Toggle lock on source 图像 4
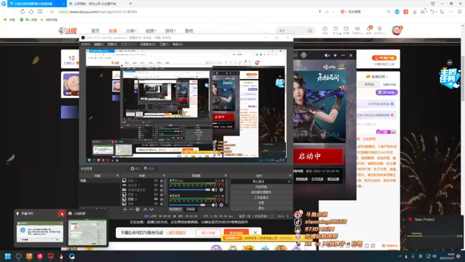Viewport: 465px width, 262px height. (162, 180)
